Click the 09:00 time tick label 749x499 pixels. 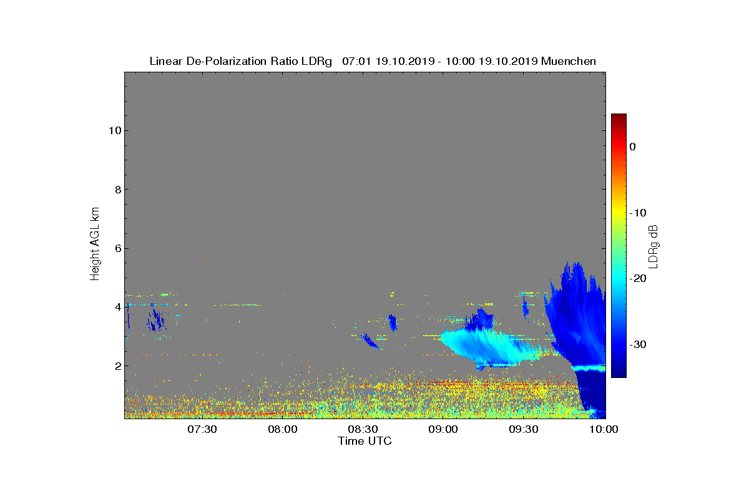pyautogui.click(x=444, y=429)
